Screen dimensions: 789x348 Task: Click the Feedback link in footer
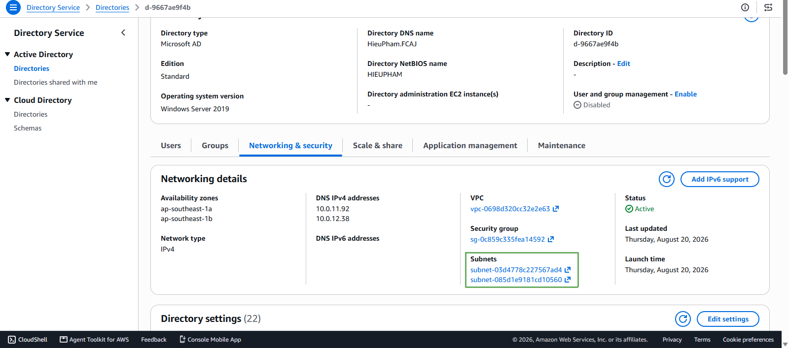point(154,340)
